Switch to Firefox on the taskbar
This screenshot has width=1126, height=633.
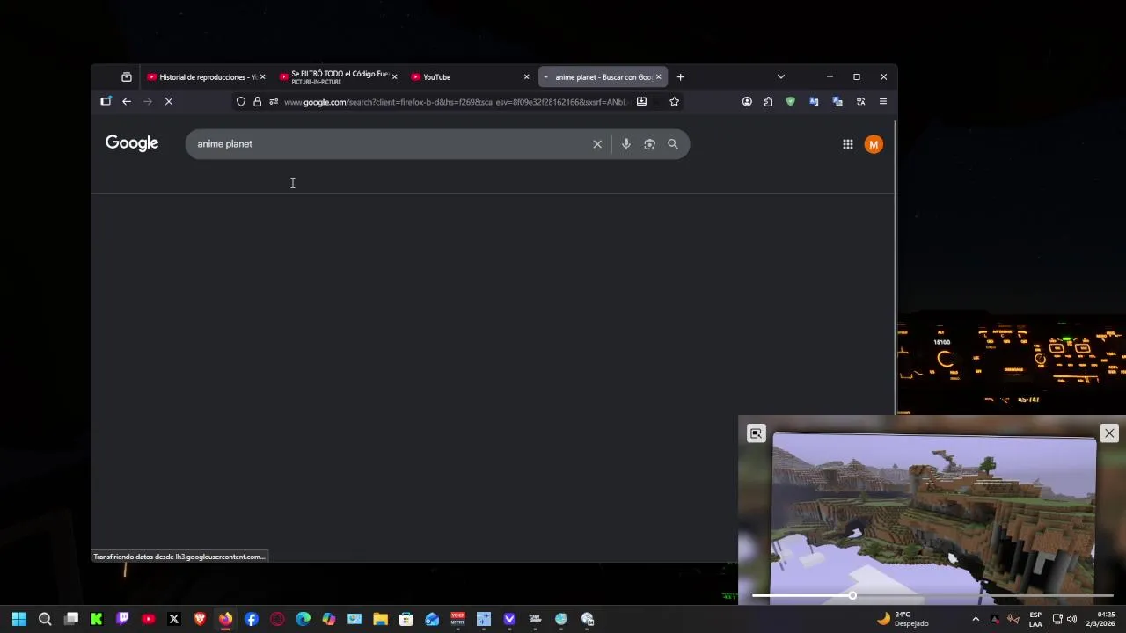(225, 619)
